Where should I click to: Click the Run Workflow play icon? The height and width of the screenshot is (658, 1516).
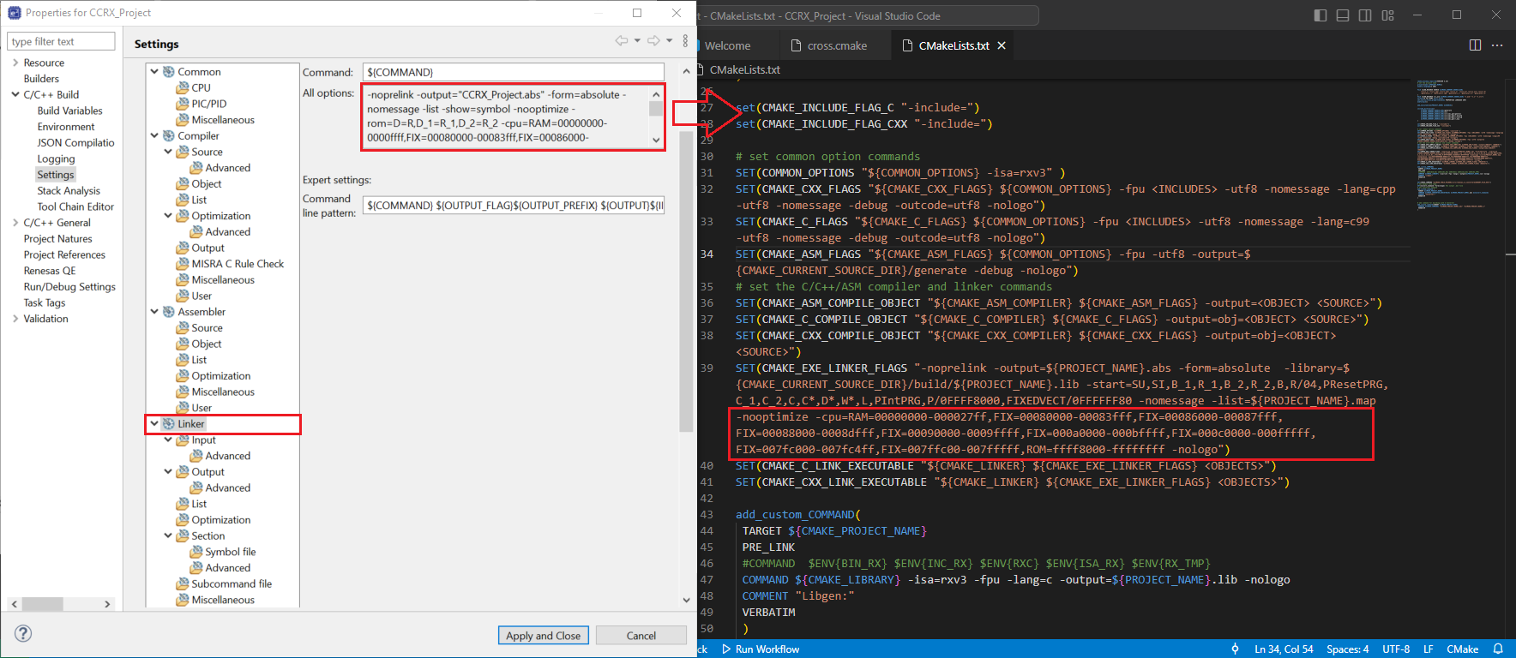coord(726,649)
